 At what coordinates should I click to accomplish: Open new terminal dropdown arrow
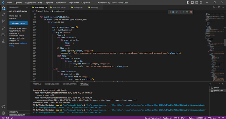(x=213, y=84)
